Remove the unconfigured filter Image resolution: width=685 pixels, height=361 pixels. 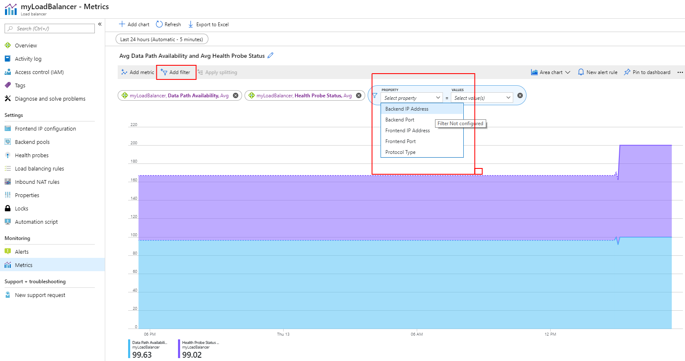pos(520,96)
